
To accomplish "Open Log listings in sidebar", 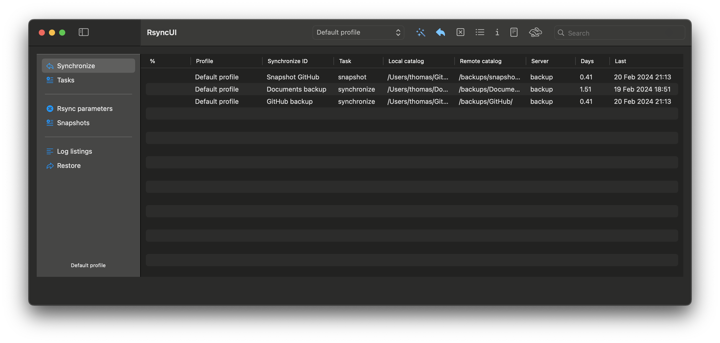I will [x=74, y=151].
